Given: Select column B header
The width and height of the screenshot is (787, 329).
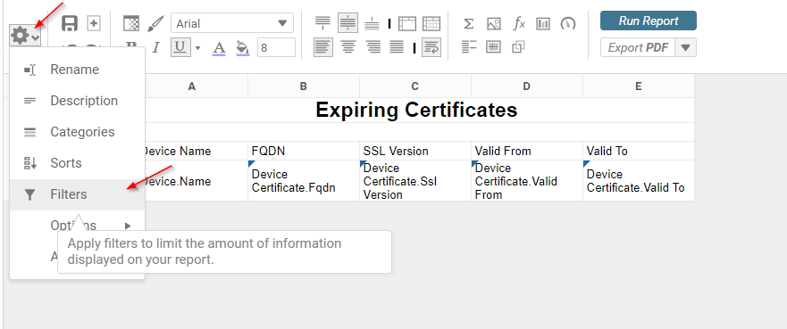Looking at the screenshot, I should (303, 86).
